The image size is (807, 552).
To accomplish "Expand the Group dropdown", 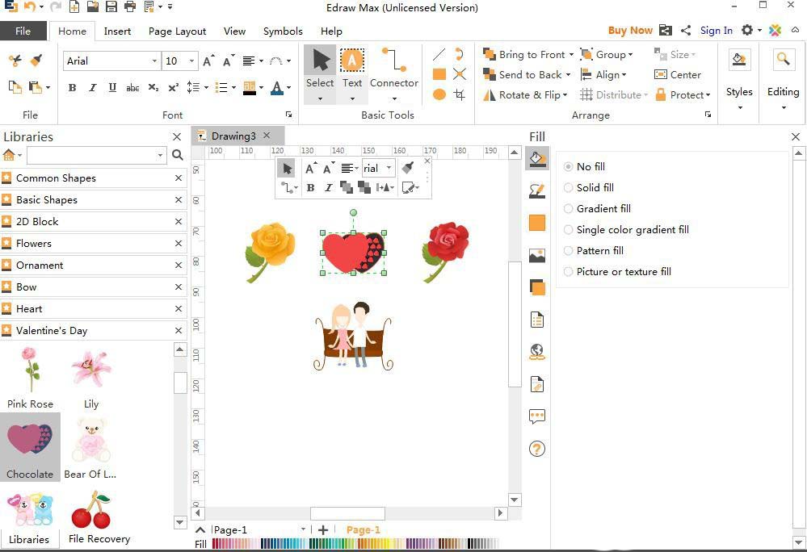I will pyautogui.click(x=630, y=55).
